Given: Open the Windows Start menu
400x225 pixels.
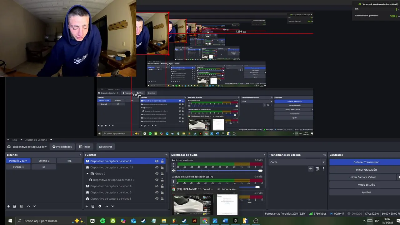Looking at the screenshot, I should click(10, 221).
